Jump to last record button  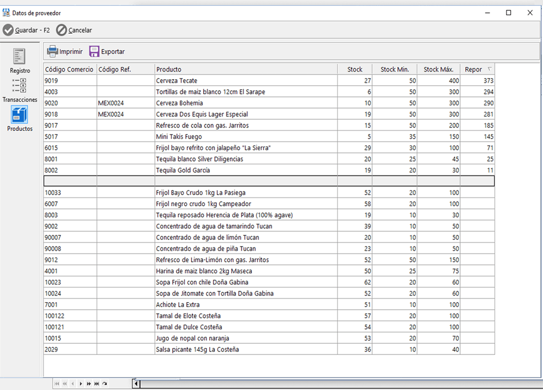[x=97, y=383]
